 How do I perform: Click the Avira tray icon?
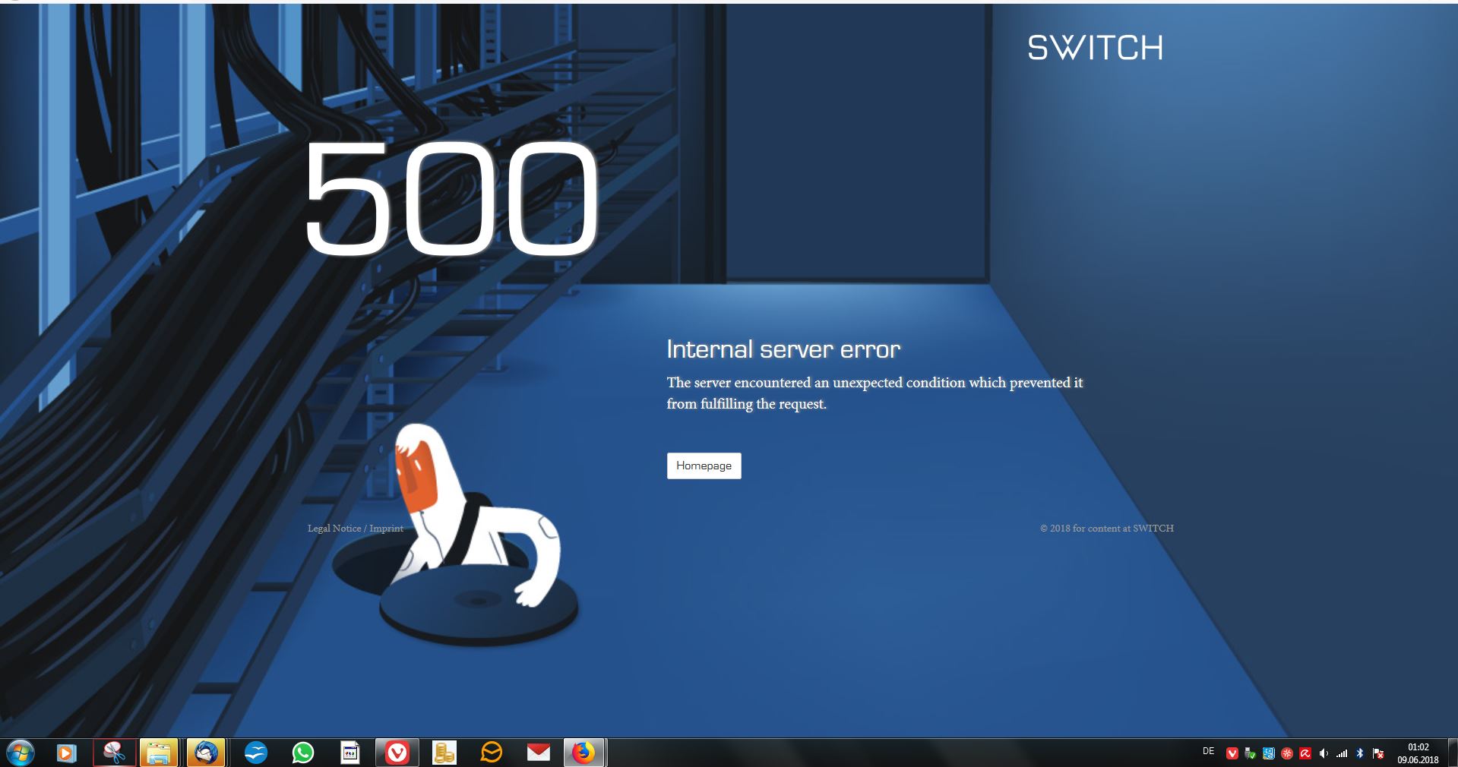tap(1305, 753)
